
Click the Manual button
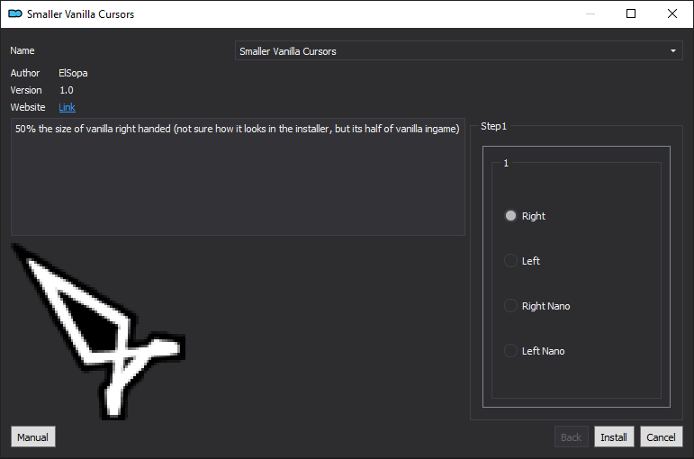pos(33,436)
